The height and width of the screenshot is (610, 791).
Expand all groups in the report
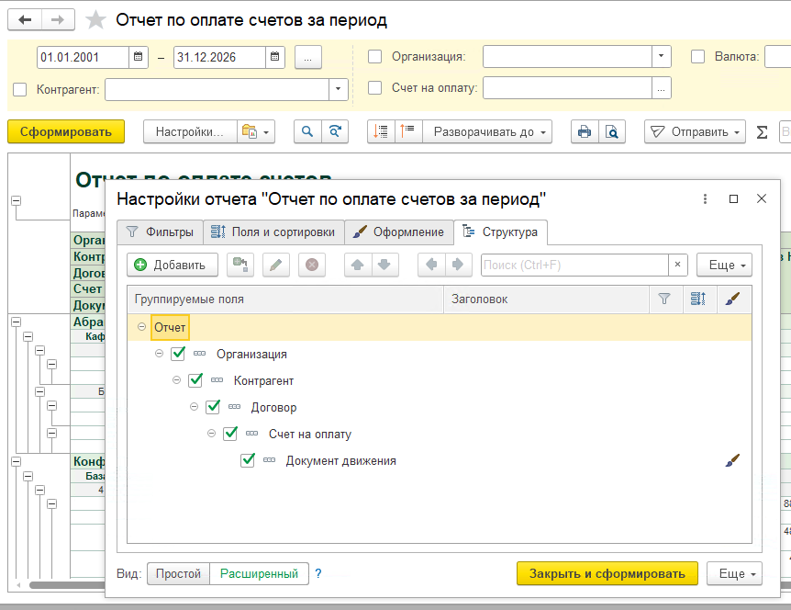(x=408, y=131)
